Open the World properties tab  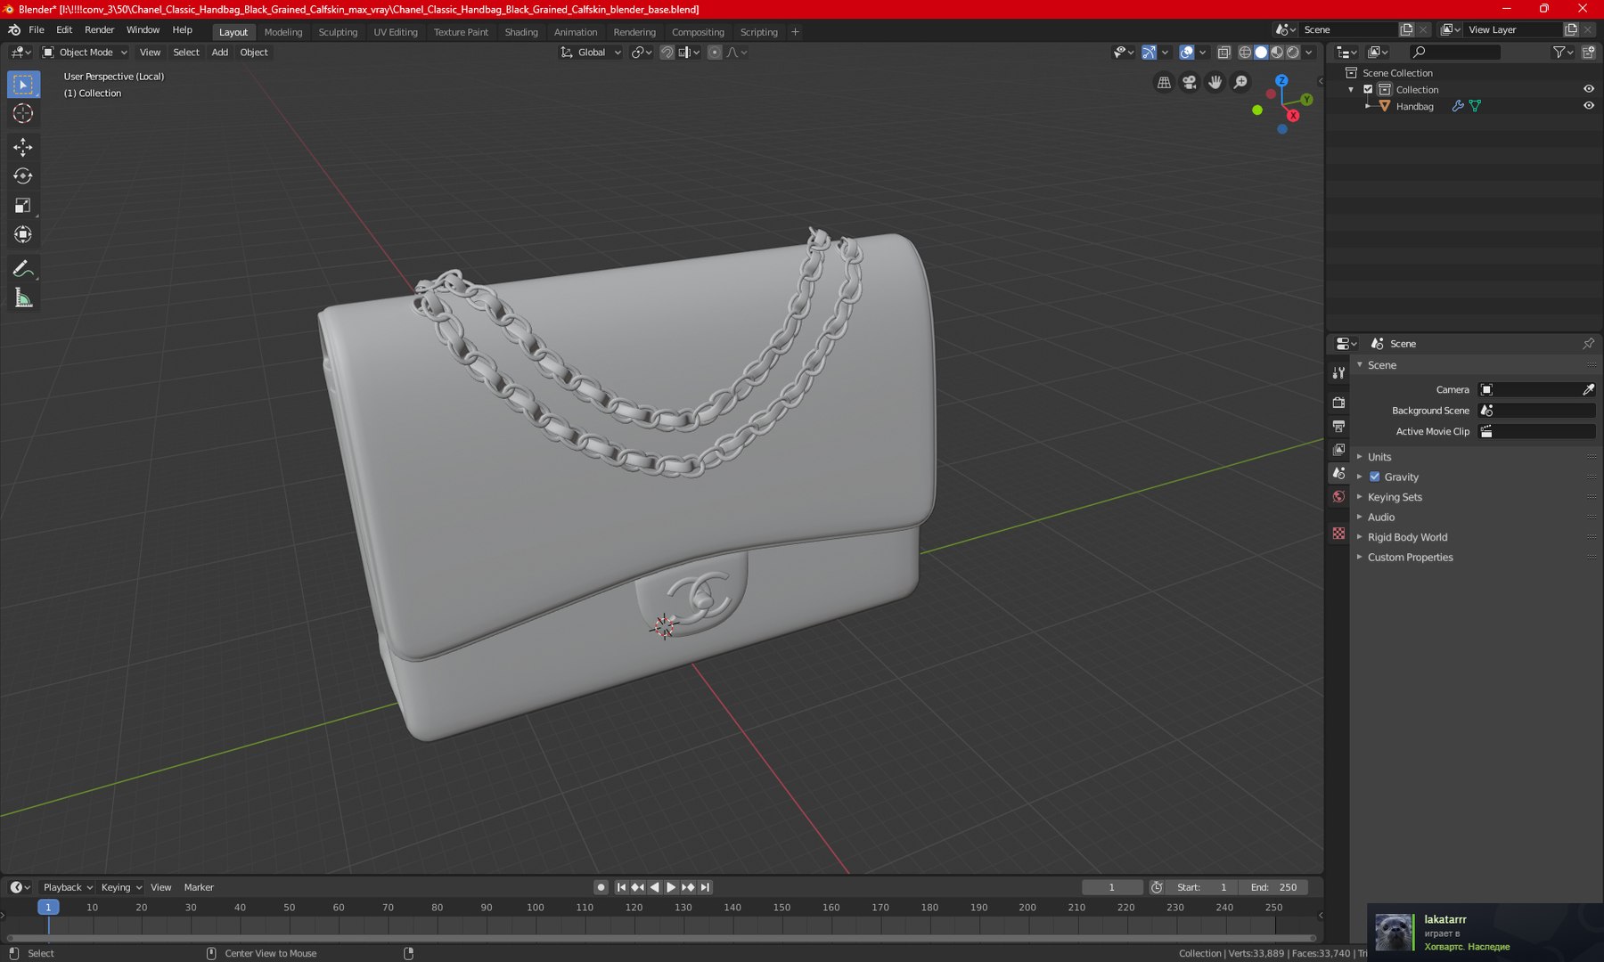tap(1338, 497)
